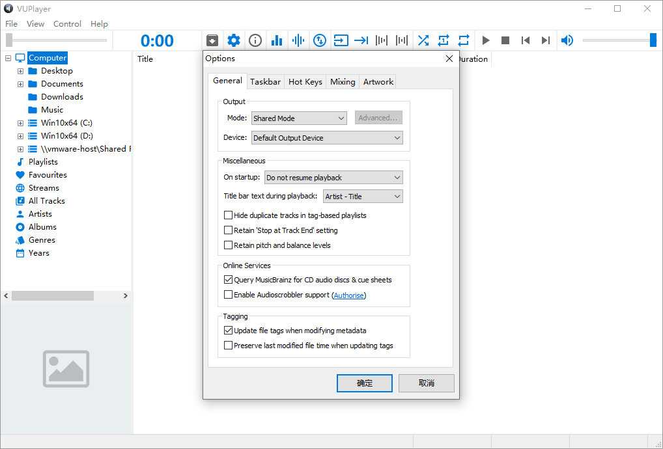Open track information via the info icon
This screenshot has height=449, width=663.
click(255, 40)
